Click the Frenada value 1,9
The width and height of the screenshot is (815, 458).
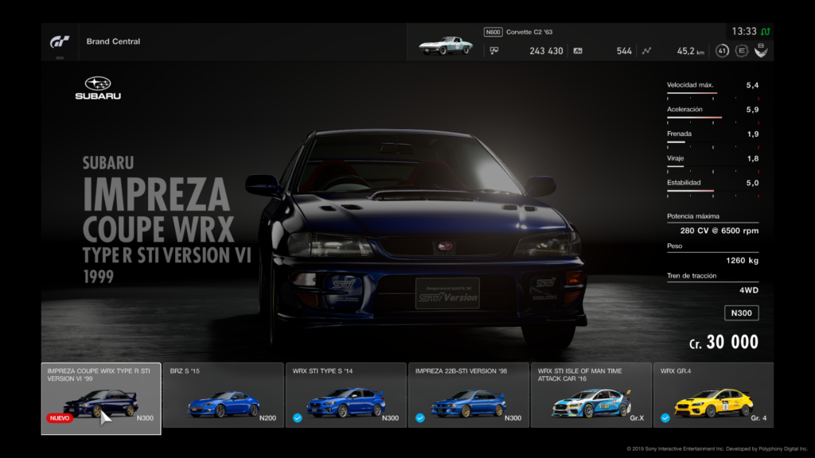click(x=752, y=134)
